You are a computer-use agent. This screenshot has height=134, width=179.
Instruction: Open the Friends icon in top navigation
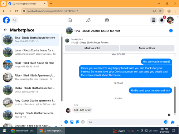click(x=88, y=20)
